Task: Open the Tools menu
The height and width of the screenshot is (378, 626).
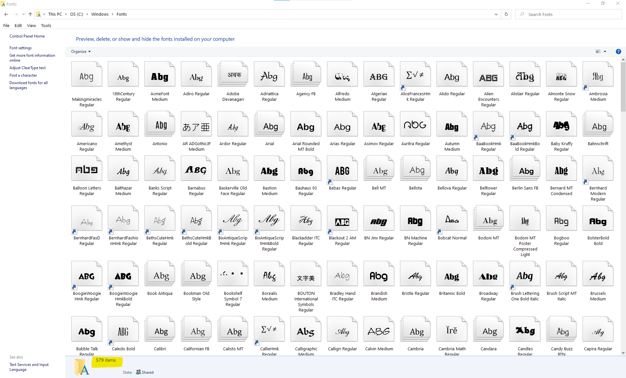Action: click(x=46, y=25)
